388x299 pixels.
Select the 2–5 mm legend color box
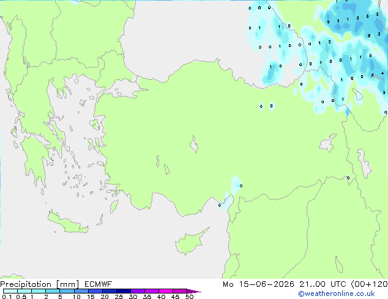(53, 291)
